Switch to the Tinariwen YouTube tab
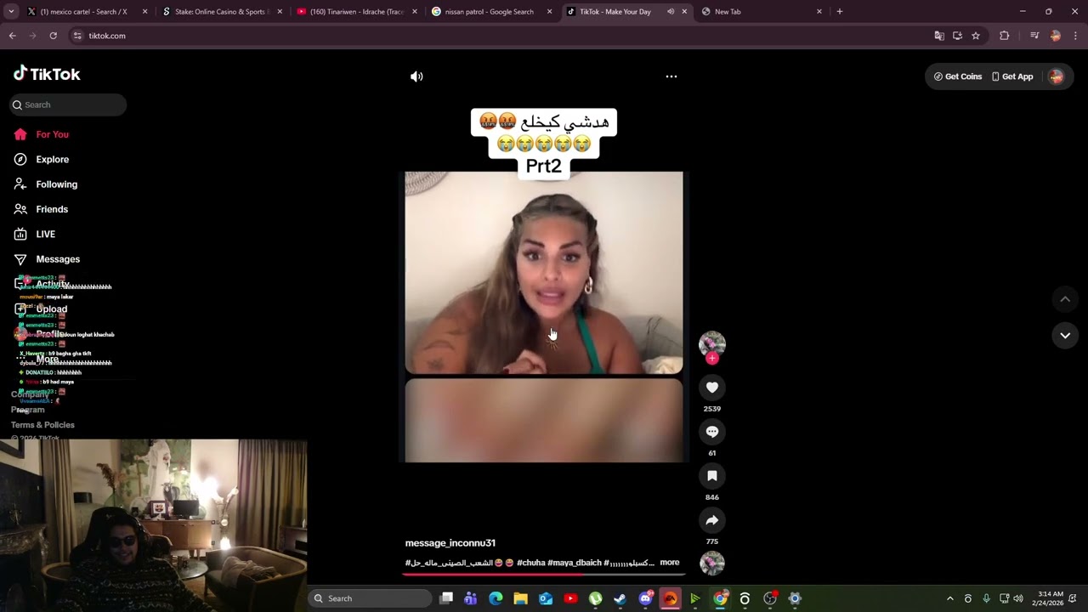 [x=355, y=12]
